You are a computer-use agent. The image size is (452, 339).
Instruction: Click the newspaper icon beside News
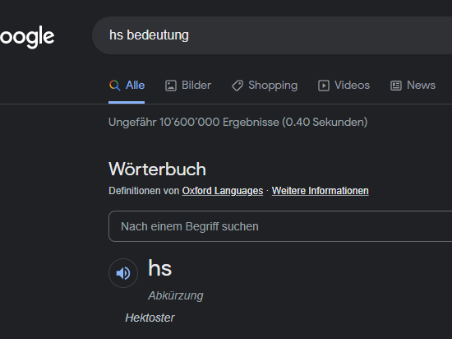(396, 86)
